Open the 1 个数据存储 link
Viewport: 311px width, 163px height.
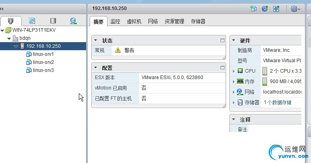tap(278, 102)
